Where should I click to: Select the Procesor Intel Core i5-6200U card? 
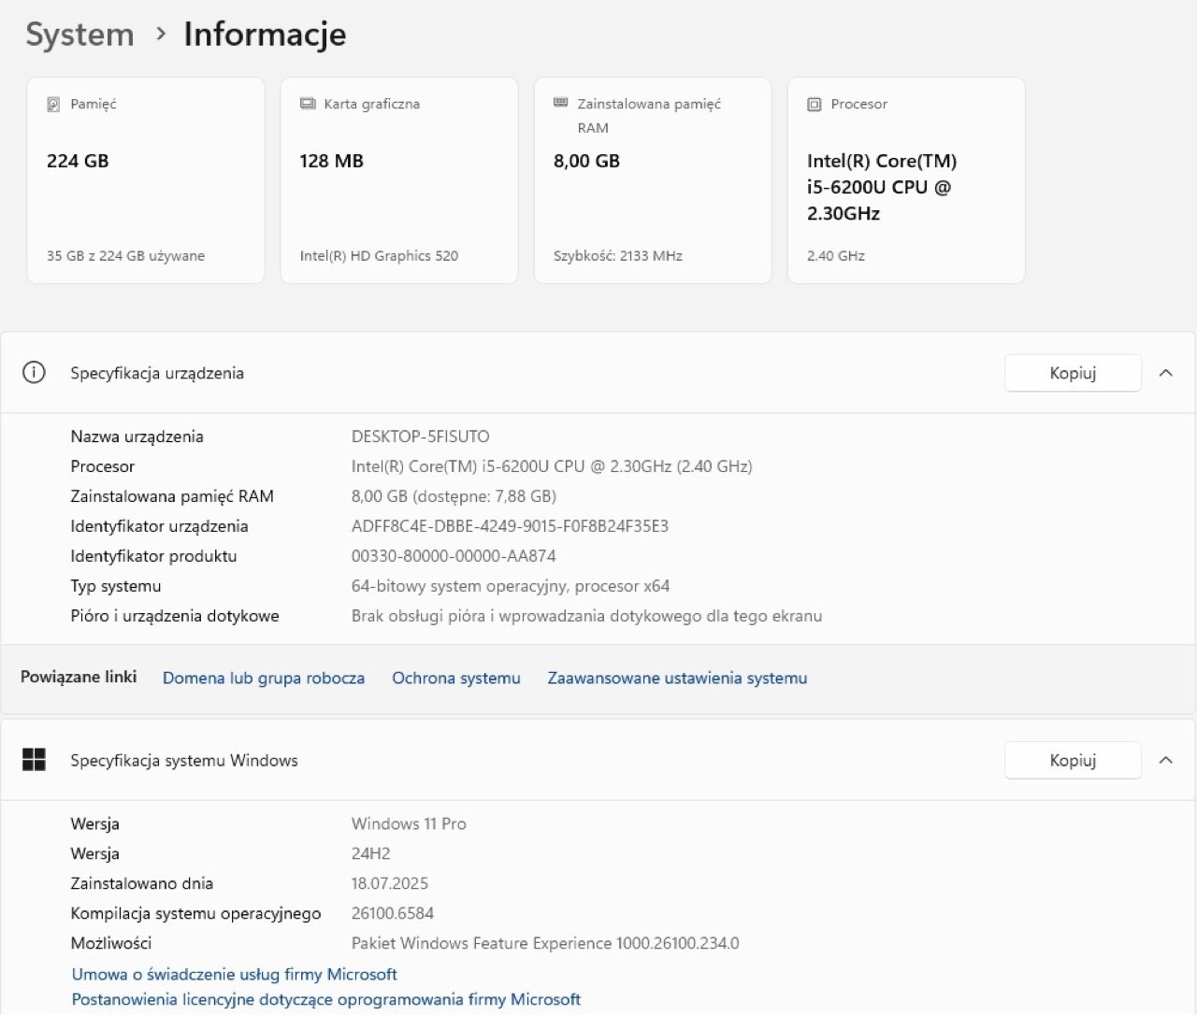coord(906,180)
